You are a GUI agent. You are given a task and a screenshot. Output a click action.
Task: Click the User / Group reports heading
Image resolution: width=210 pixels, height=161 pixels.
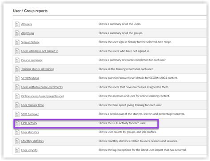click(30, 11)
